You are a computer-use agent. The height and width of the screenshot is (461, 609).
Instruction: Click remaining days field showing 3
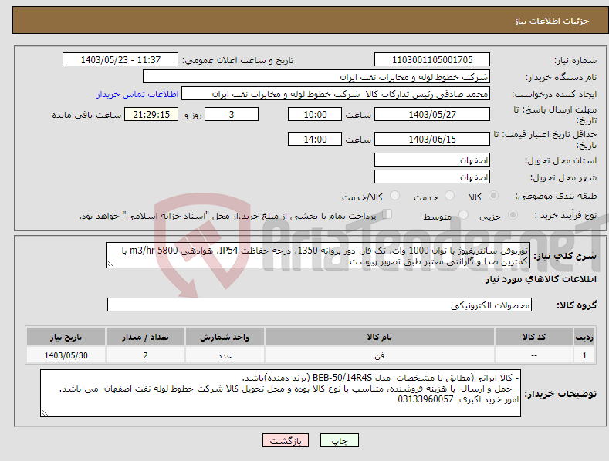pos(232,114)
